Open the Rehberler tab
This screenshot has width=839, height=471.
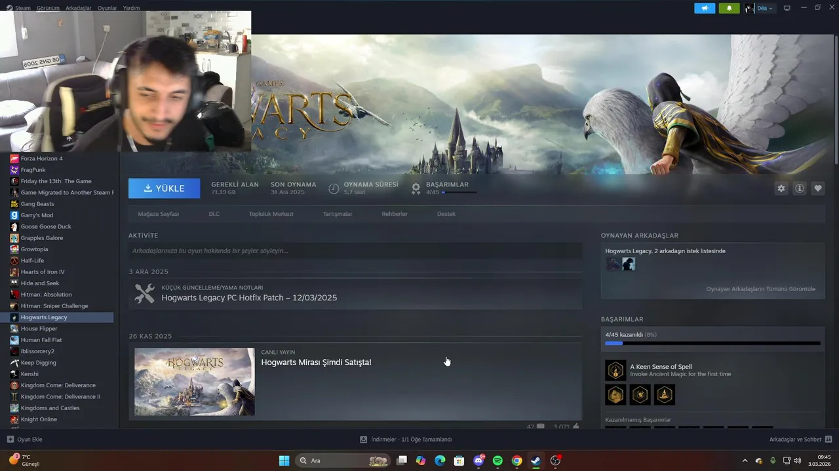tap(395, 214)
